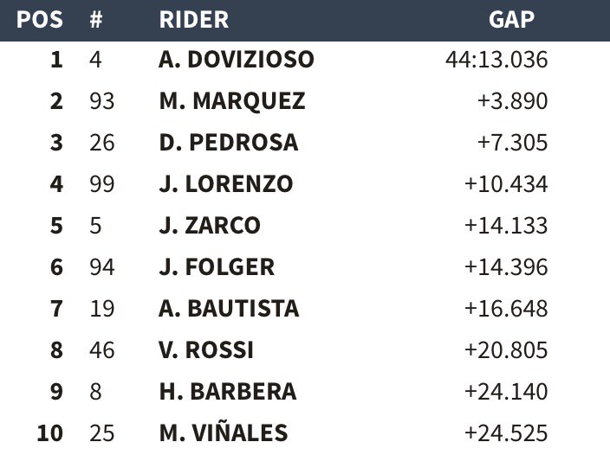Click the winning time 44:13.036

pyautogui.click(x=496, y=60)
